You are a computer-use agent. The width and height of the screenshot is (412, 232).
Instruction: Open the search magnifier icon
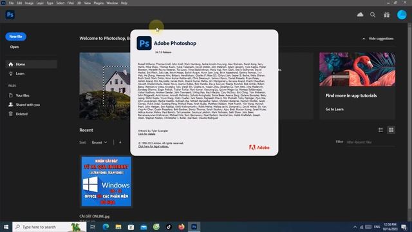click(373, 15)
